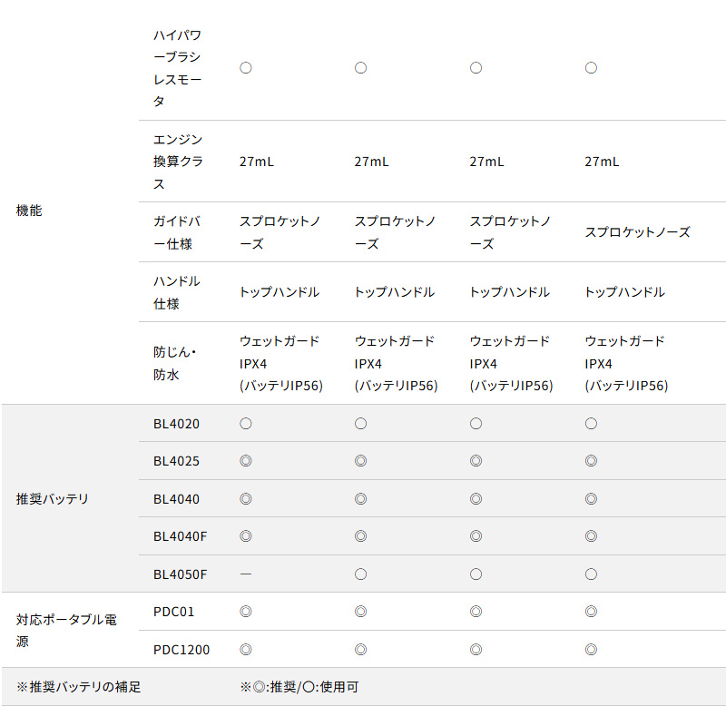This screenshot has height=726, width=726.
Task: Click the BL4040F double circle in the first product column
Action: [245, 536]
